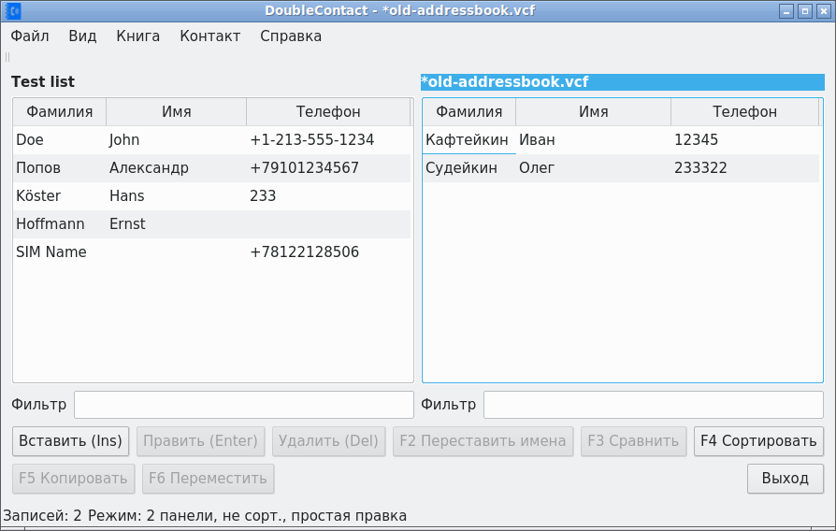Click the name cell Олег

pyautogui.click(x=594, y=168)
